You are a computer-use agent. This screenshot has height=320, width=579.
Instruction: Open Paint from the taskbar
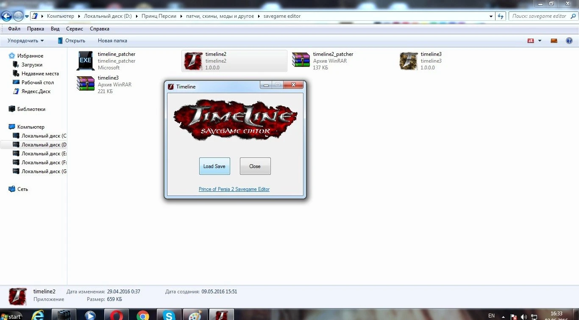click(x=195, y=315)
